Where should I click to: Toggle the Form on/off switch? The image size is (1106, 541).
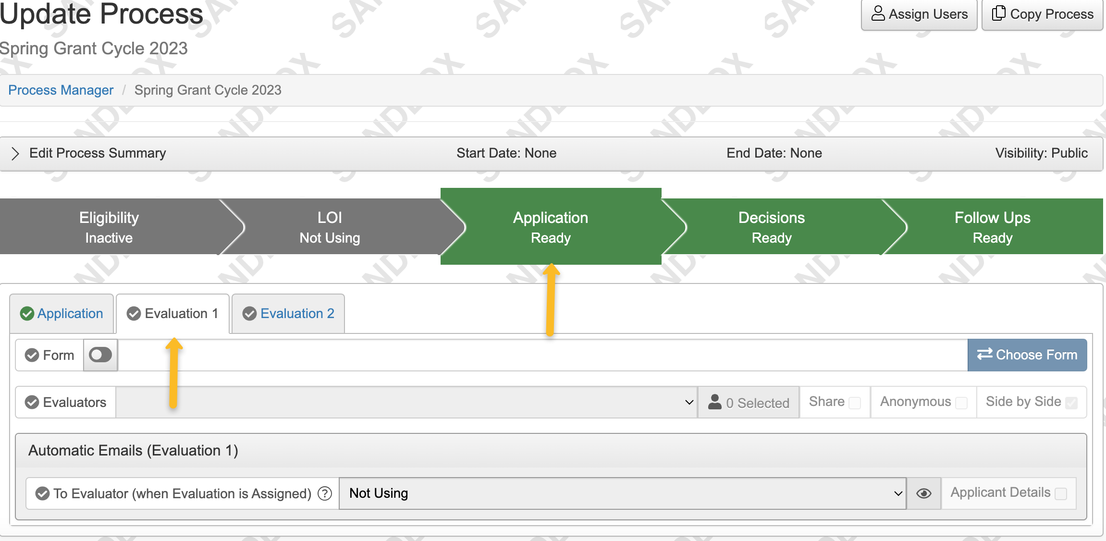(100, 355)
